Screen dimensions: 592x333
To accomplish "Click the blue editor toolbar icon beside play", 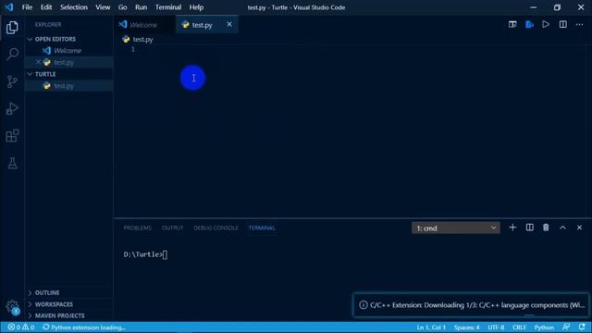I will click(x=529, y=25).
